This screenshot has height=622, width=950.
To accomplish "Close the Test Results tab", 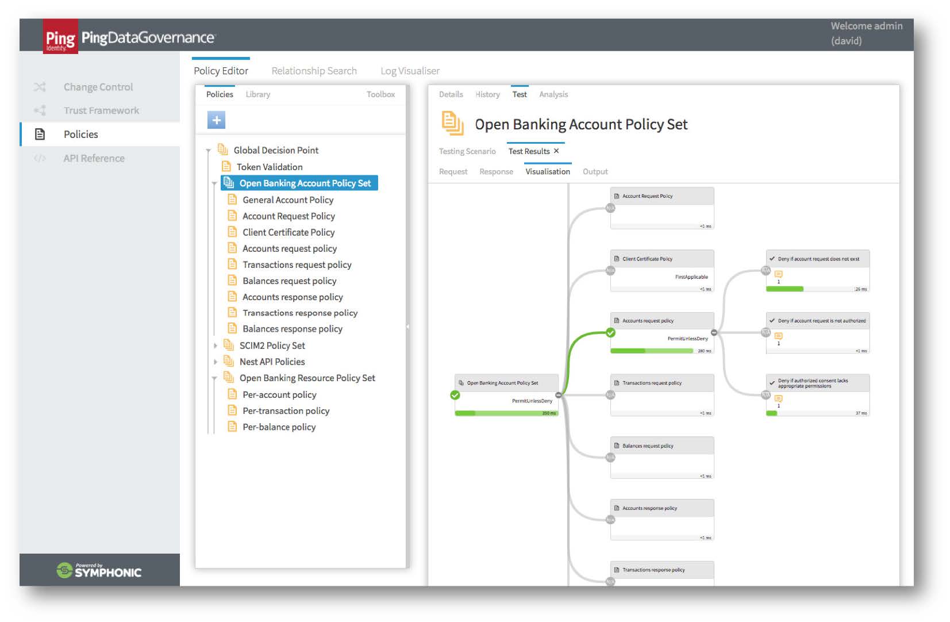I will pyautogui.click(x=556, y=151).
